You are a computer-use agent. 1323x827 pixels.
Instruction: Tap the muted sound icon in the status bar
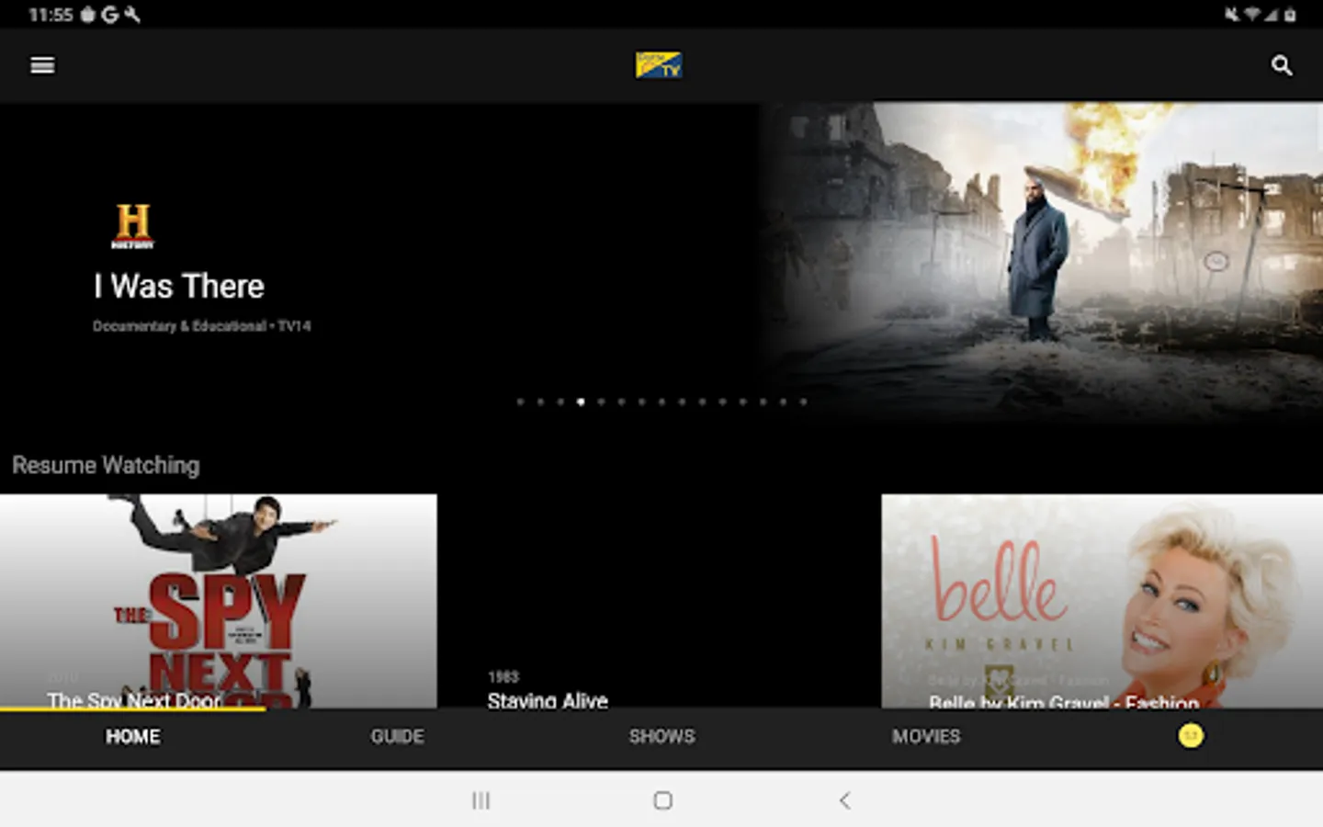[1232, 15]
